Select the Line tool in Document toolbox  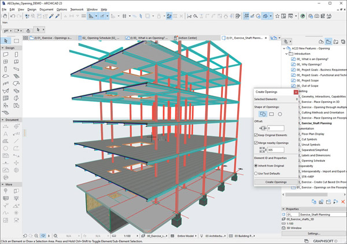16,141
